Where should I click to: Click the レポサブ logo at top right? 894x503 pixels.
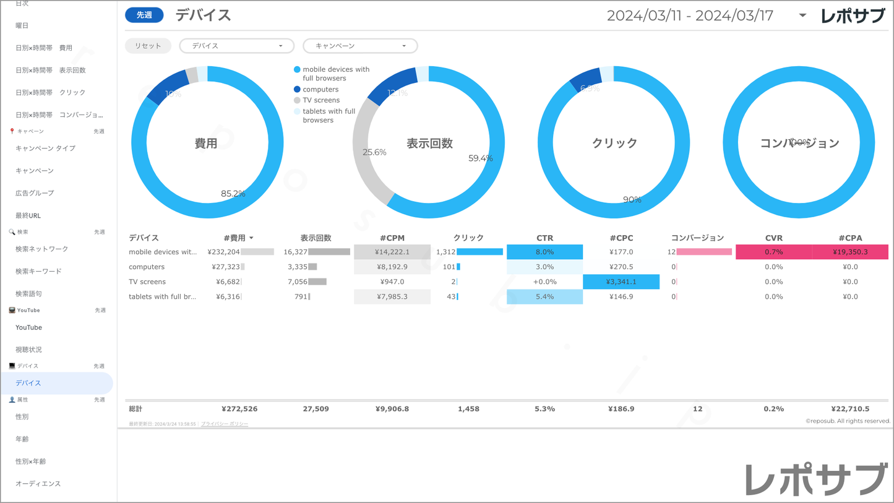tap(853, 16)
